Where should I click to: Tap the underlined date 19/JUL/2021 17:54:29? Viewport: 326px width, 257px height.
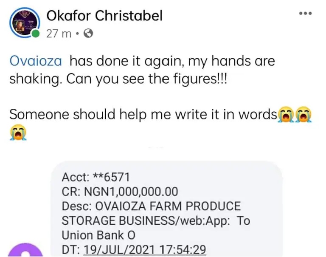tap(144, 249)
